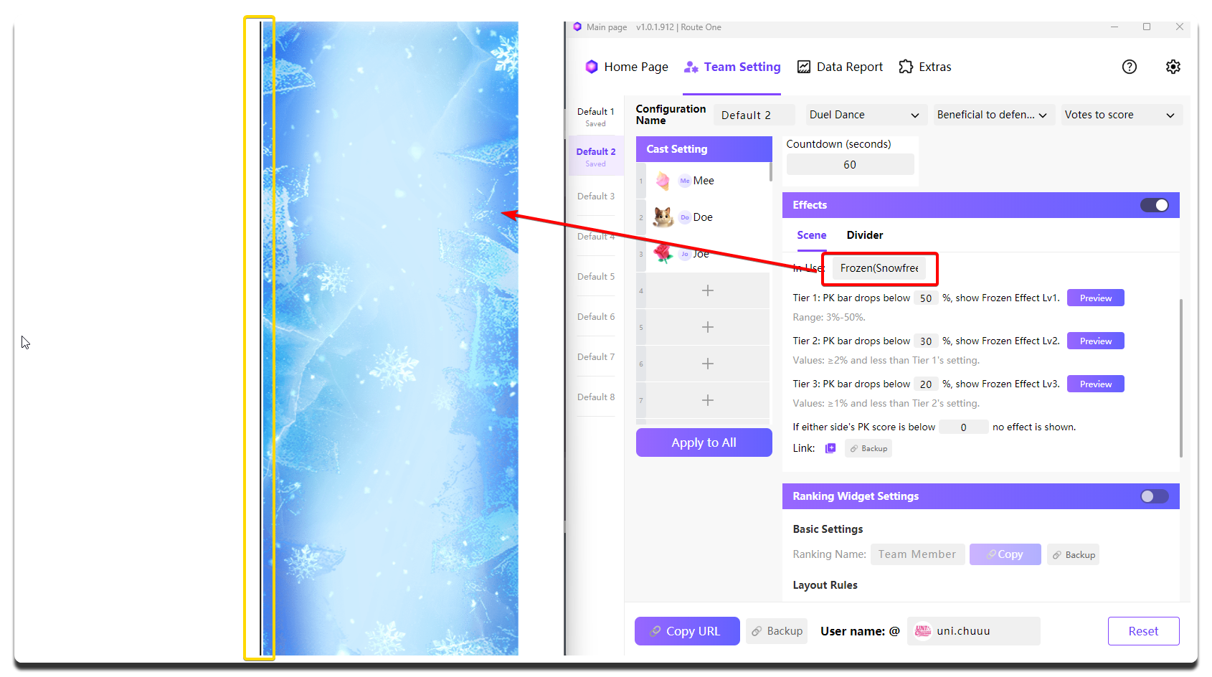
Task: Click the Copy URL button
Action: 686,631
